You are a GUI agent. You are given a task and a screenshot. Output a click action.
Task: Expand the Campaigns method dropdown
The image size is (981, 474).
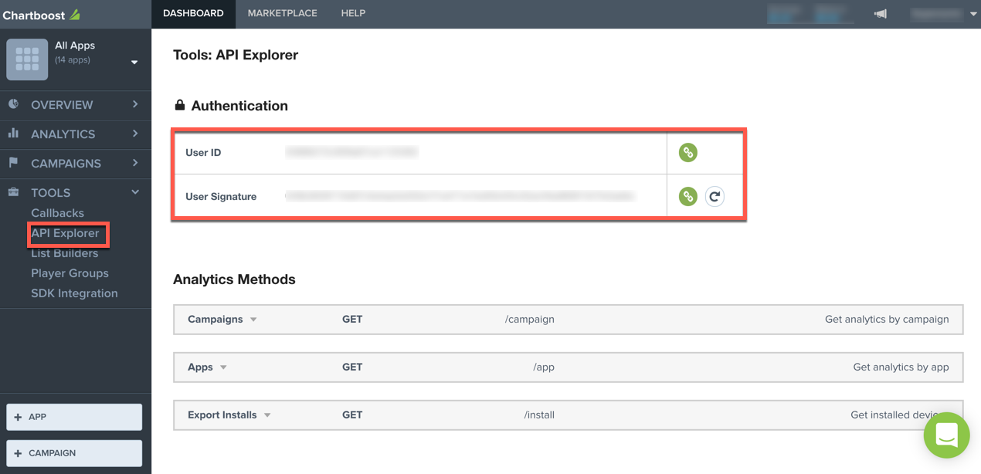pyautogui.click(x=253, y=320)
